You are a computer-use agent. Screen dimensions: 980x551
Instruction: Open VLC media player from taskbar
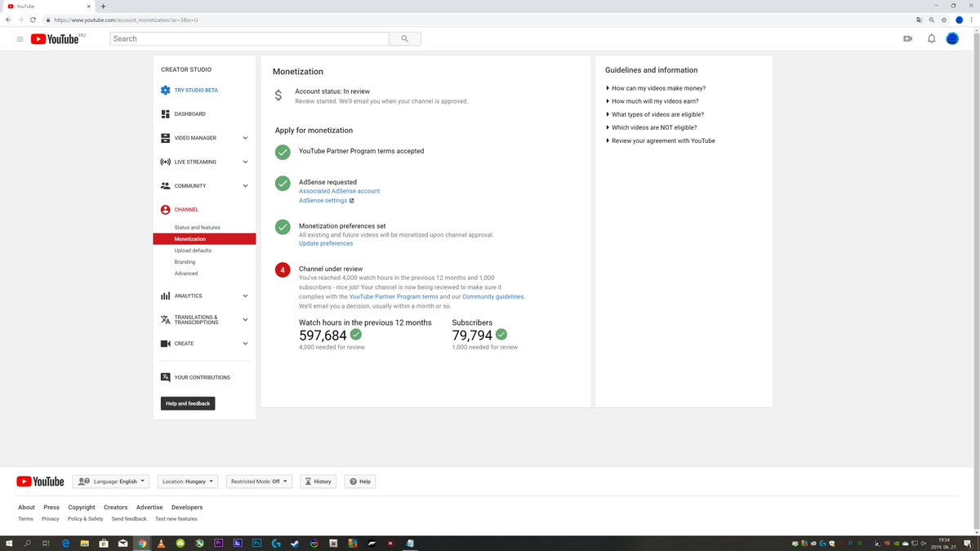coord(161,543)
